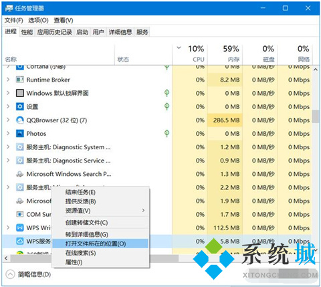Viewport: 321px width, 287px height.
Task: Sort by the 内存 column header
Action: (225, 54)
